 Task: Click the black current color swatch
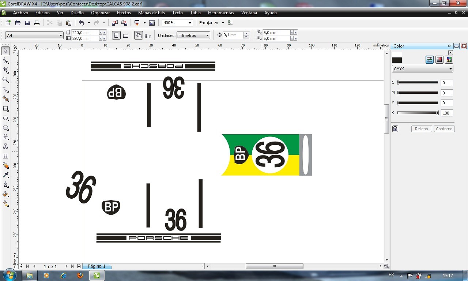[x=397, y=60]
